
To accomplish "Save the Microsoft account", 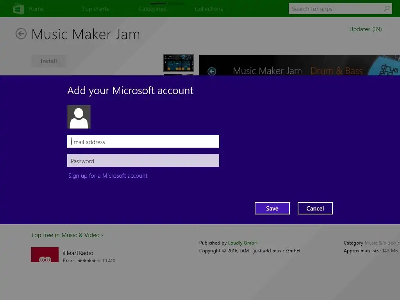I will pyautogui.click(x=272, y=208).
